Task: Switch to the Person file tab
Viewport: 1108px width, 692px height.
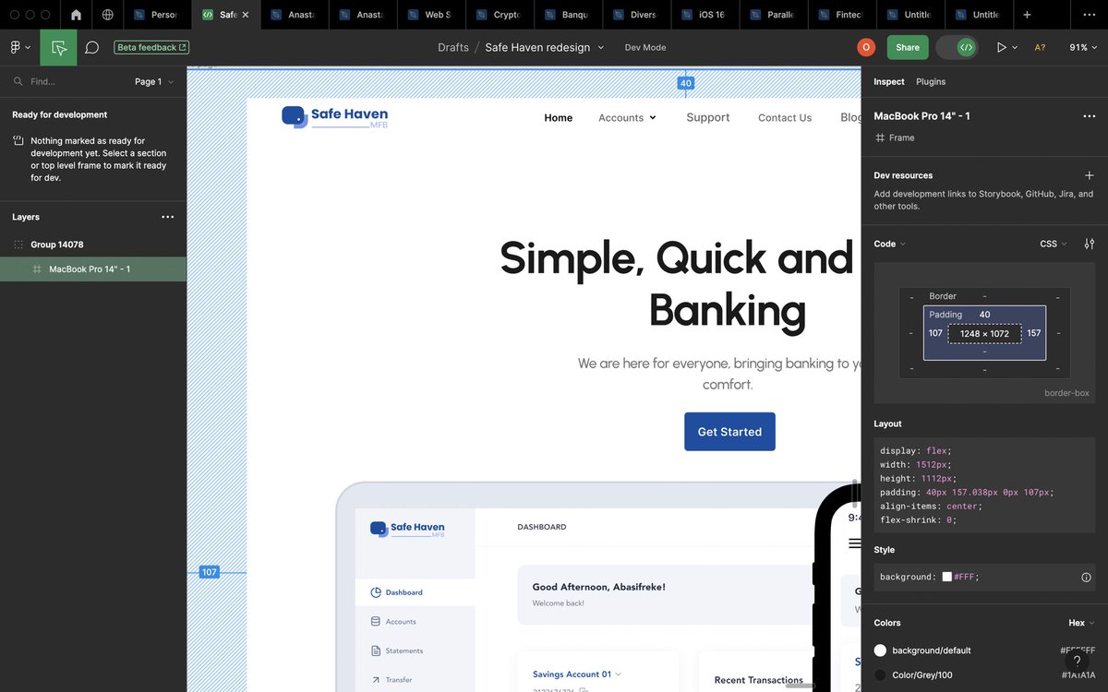Action: coord(158,15)
